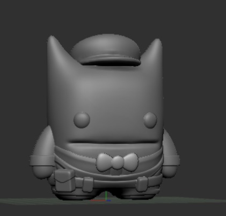Click the cap on the character's head
Image resolution: width=226 pixels, height=216 pixels.
coord(106,50)
